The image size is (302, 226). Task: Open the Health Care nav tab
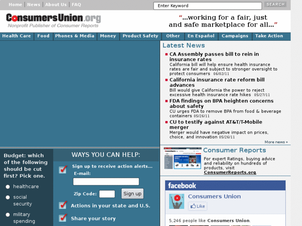click(x=17, y=36)
